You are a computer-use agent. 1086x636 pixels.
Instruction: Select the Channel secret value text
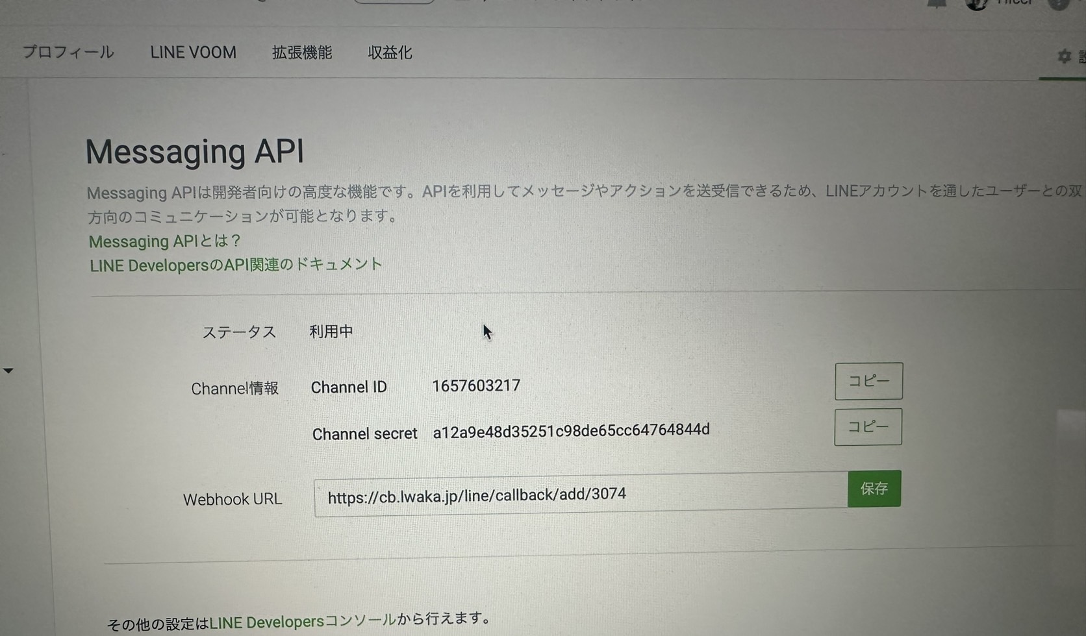pos(571,430)
